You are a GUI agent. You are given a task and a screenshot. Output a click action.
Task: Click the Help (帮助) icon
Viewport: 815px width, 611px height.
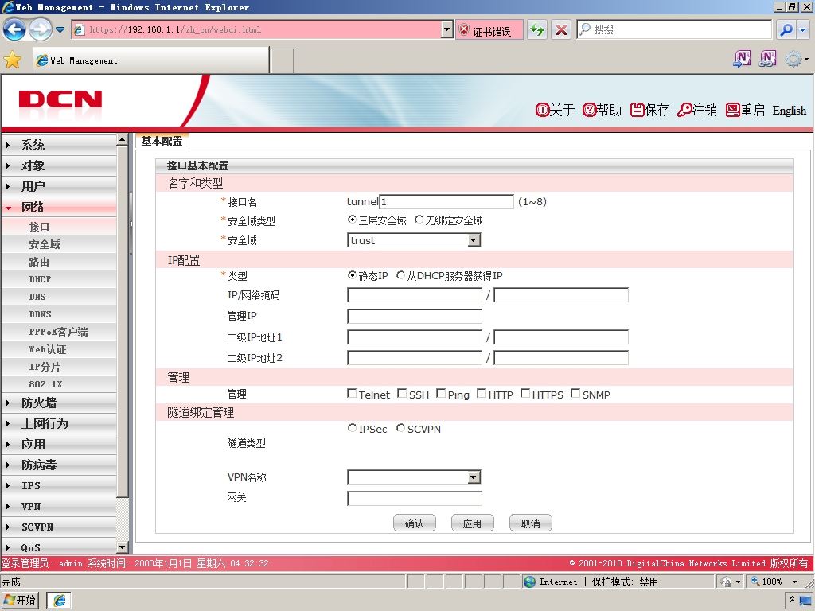tap(589, 110)
